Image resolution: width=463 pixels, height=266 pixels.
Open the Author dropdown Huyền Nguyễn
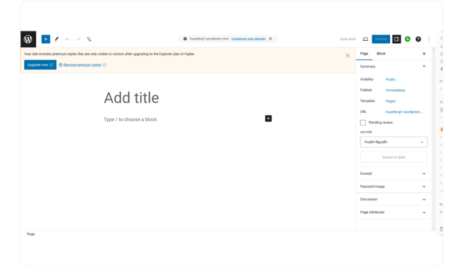pyautogui.click(x=394, y=142)
